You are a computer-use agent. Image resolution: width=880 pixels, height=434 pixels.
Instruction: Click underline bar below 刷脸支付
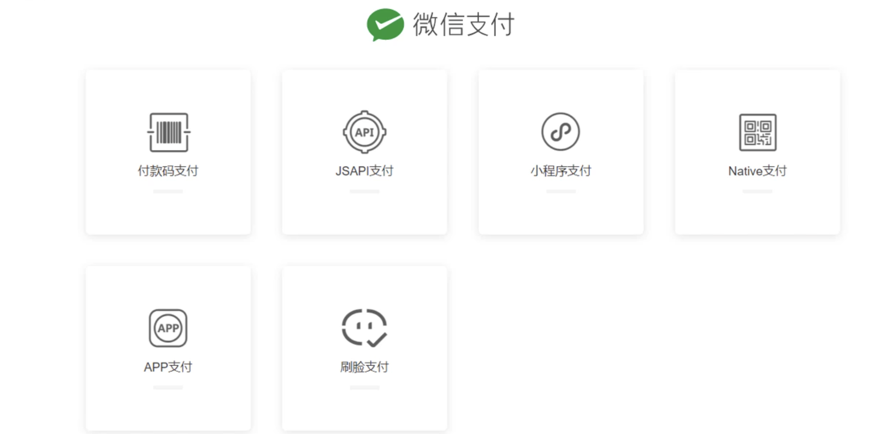click(x=364, y=388)
